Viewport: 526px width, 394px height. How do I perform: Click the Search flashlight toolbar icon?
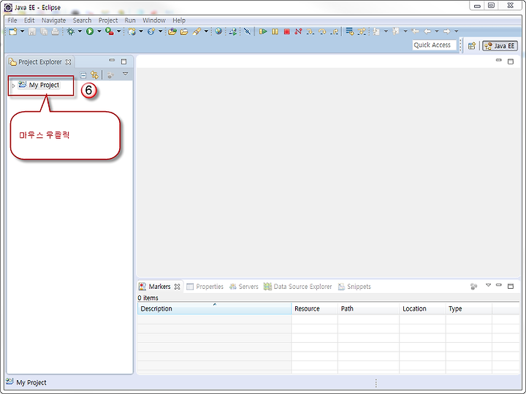click(197, 31)
